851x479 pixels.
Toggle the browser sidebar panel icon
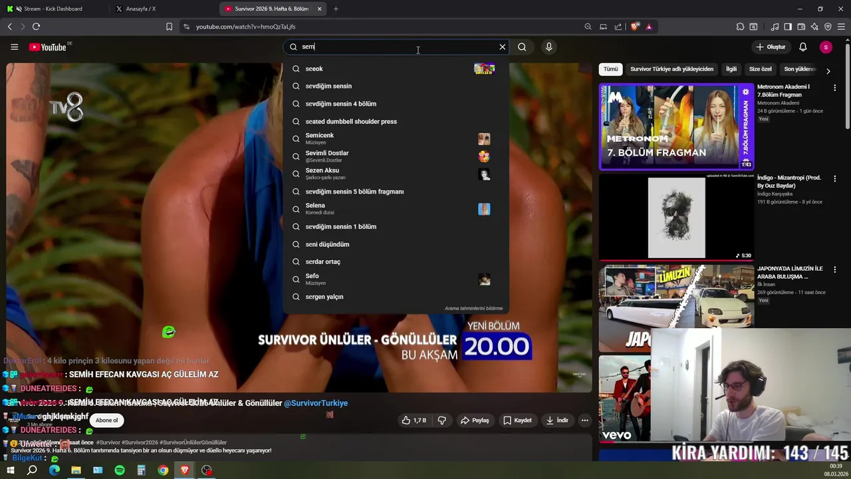pos(788,27)
